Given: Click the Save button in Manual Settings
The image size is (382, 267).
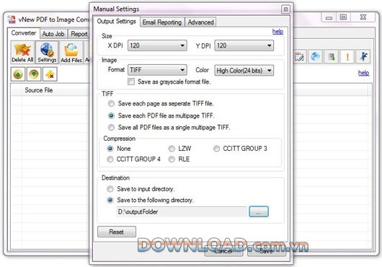Looking at the screenshot, I should 267,251.
